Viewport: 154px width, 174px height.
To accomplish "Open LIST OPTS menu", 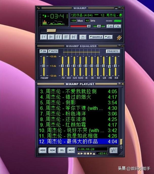I will coord(114,150).
